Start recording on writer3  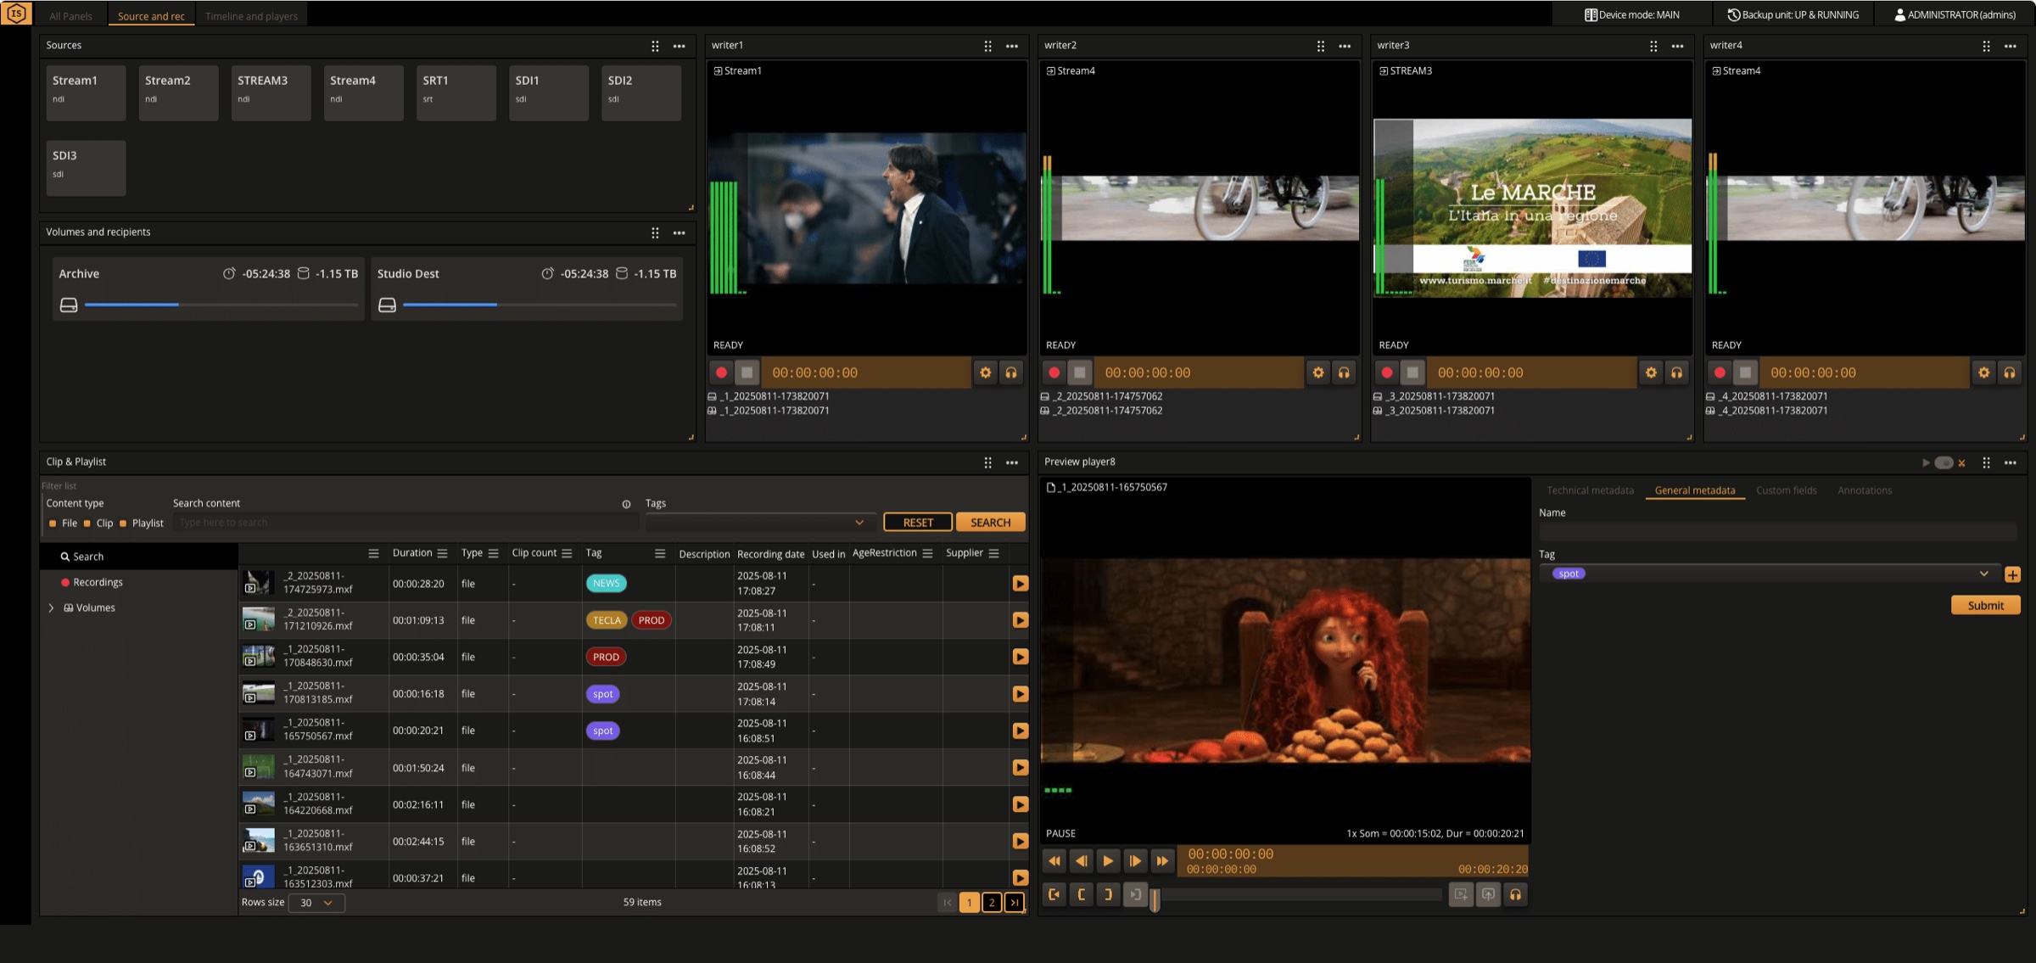coord(1387,372)
